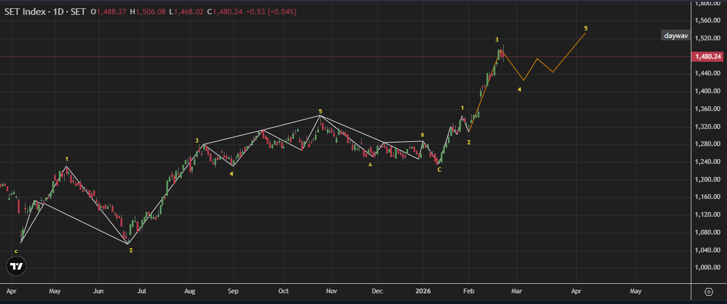The width and height of the screenshot is (727, 304).
Task: Click 1,120.00 on price scale
Action: click(707, 215)
